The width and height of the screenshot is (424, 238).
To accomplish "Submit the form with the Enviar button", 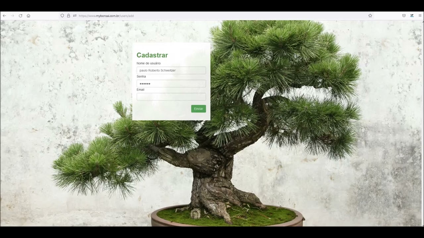I will (x=198, y=109).
